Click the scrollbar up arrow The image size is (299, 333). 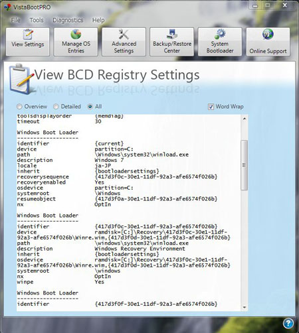point(245,119)
